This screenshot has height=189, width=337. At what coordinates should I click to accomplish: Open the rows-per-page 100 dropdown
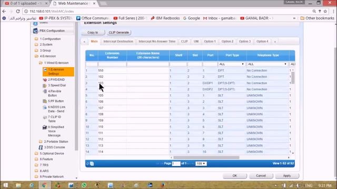pos(201,163)
